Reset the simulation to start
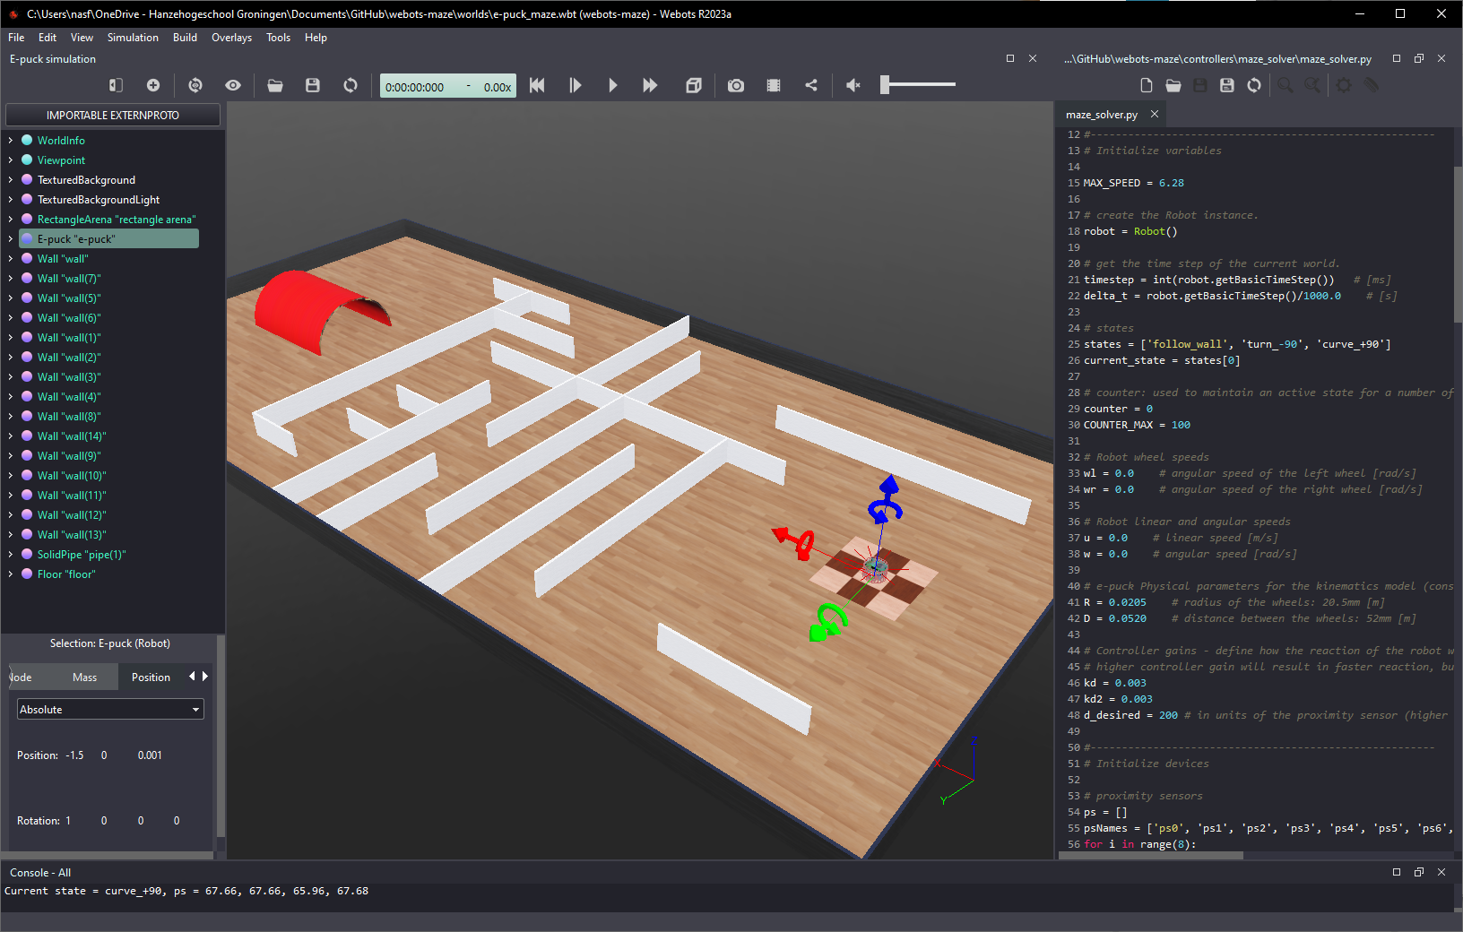The height and width of the screenshot is (932, 1463). pyautogui.click(x=537, y=85)
